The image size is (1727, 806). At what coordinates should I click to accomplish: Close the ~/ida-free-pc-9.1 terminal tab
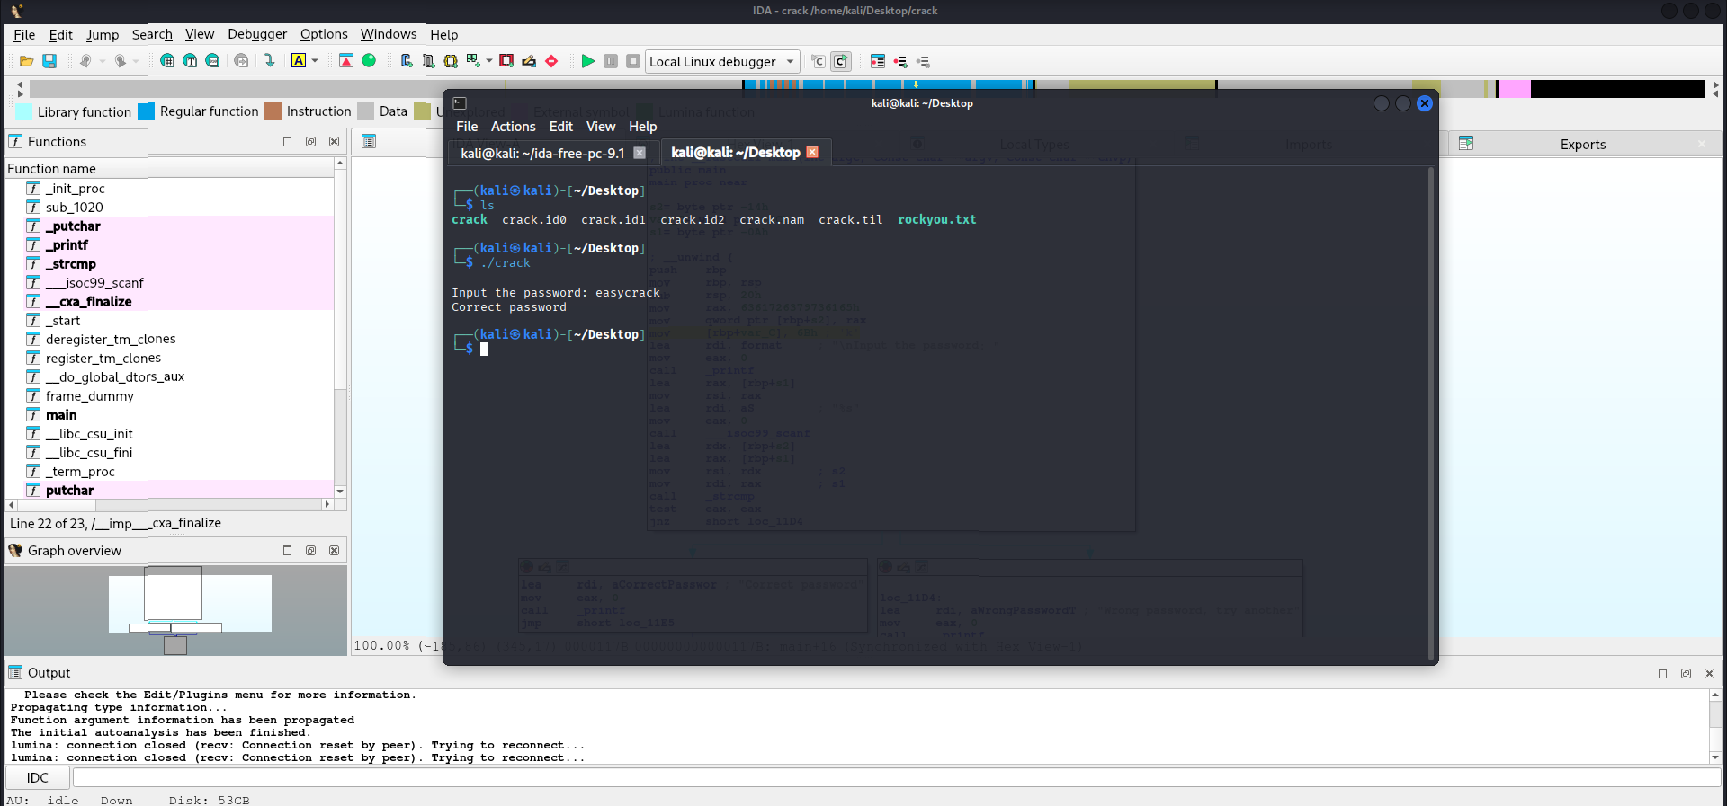640,153
